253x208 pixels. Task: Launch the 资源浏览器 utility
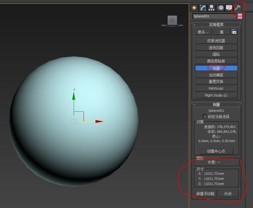[216, 41]
